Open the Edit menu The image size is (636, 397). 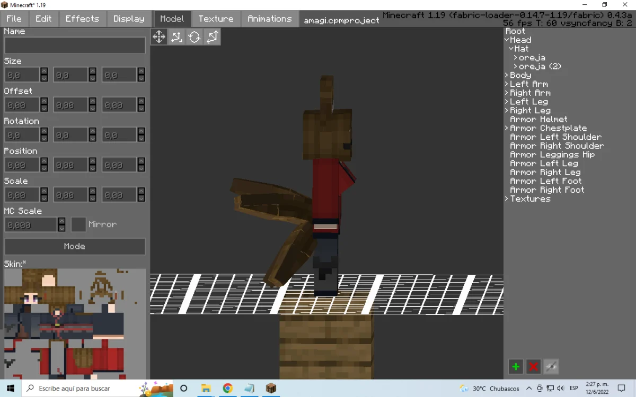[43, 19]
